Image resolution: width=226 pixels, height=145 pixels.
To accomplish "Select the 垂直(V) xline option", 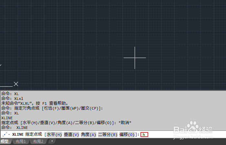I will 71,135.
